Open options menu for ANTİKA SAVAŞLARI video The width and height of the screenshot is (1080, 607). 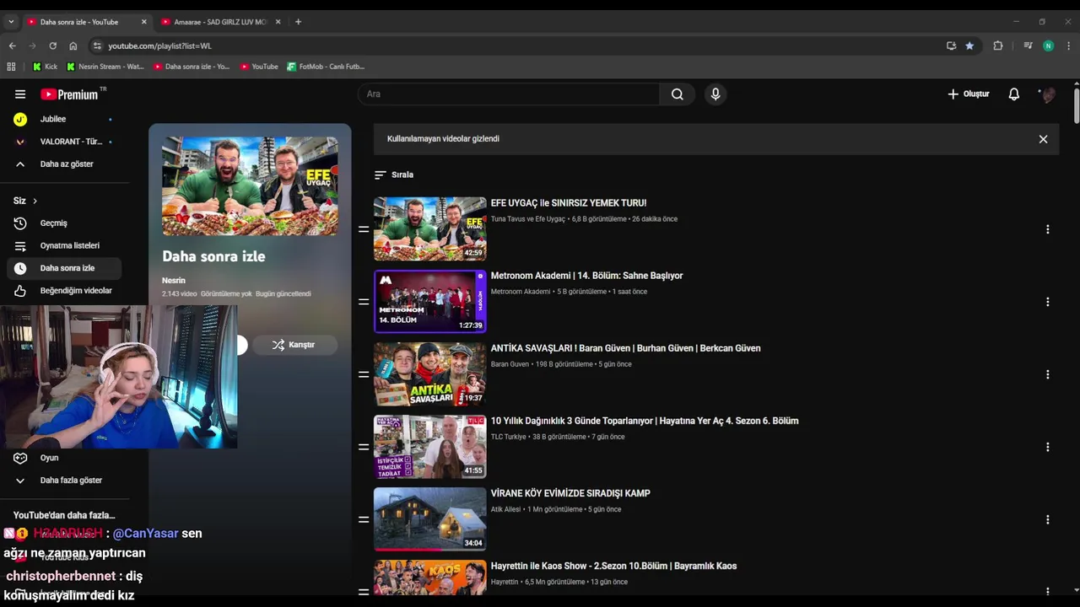coord(1047,374)
